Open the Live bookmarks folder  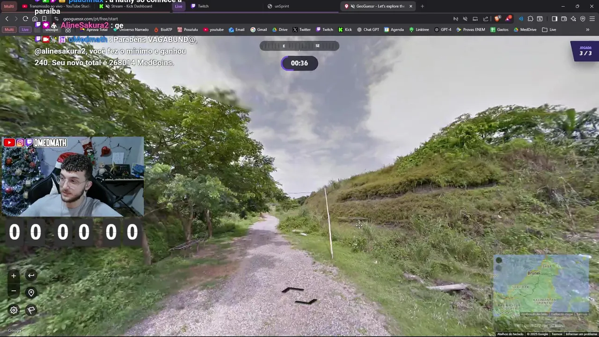click(549, 29)
